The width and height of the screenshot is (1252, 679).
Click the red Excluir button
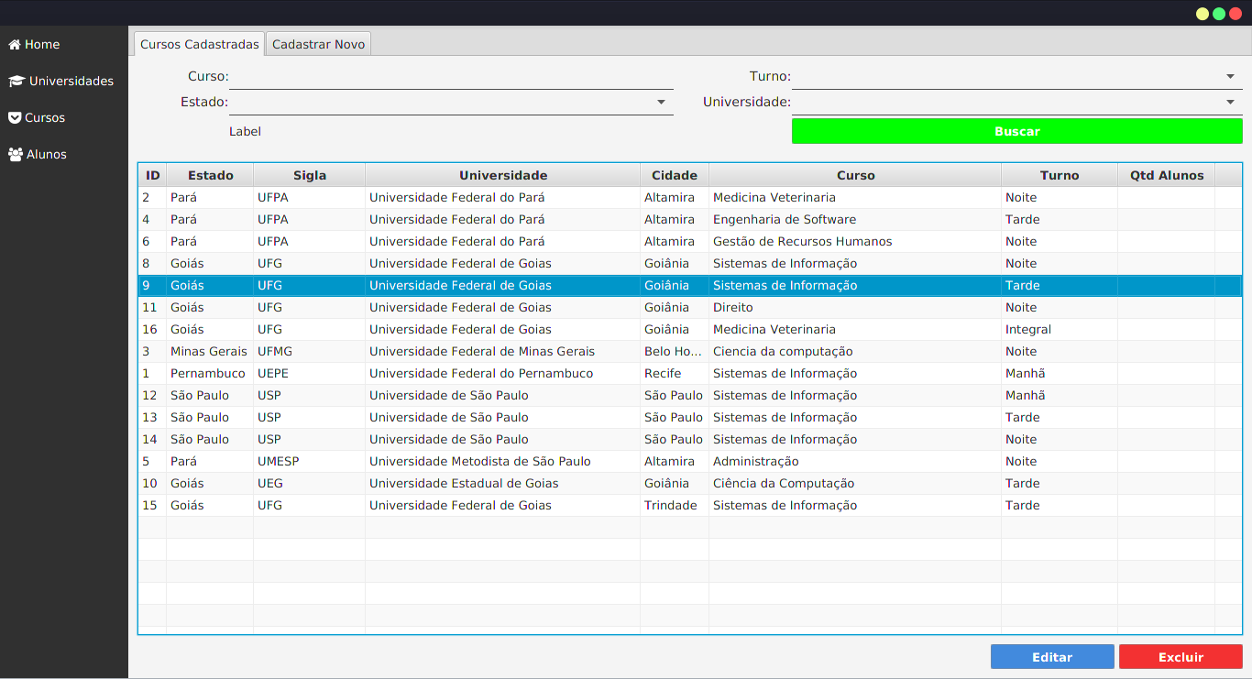tap(1181, 657)
